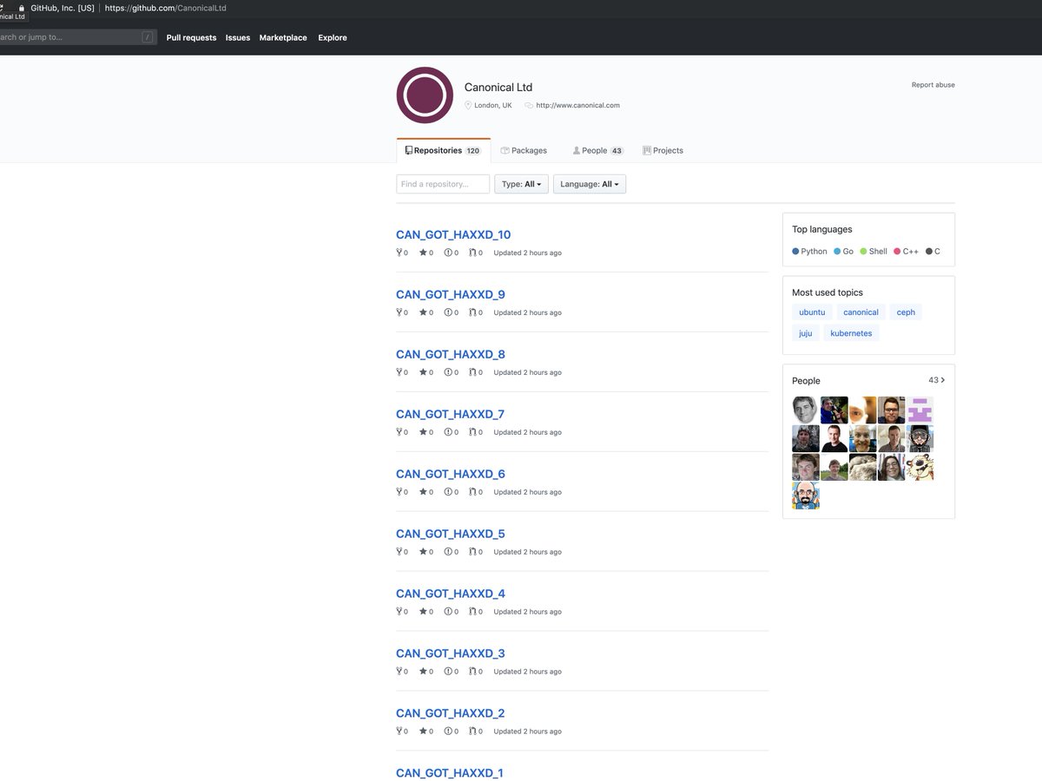Click the Report abuse link
The width and height of the screenshot is (1042, 781).
pos(933,85)
